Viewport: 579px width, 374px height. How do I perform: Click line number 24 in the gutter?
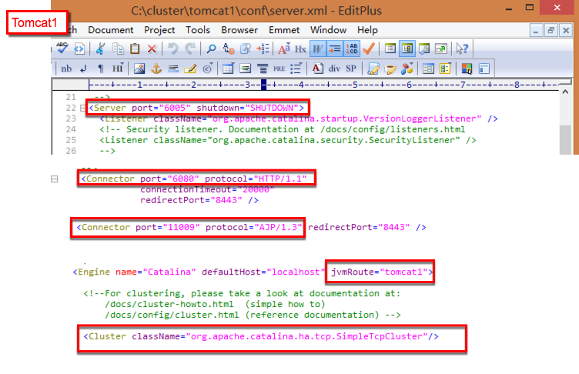(x=71, y=129)
